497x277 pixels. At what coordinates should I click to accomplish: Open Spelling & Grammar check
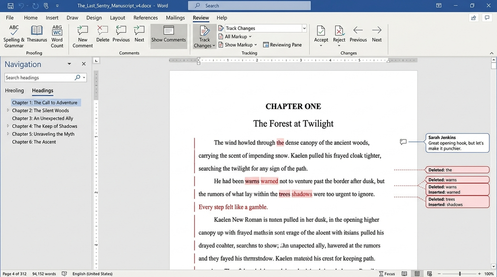click(x=14, y=36)
